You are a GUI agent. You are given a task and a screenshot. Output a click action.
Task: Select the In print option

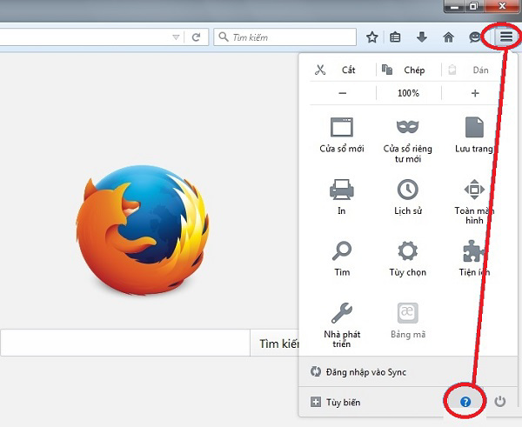tap(341, 197)
